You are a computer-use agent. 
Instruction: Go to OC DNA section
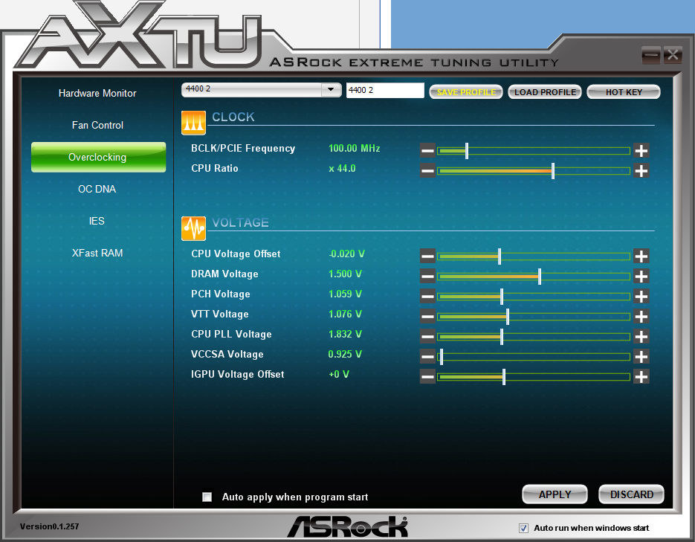point(97,189)
